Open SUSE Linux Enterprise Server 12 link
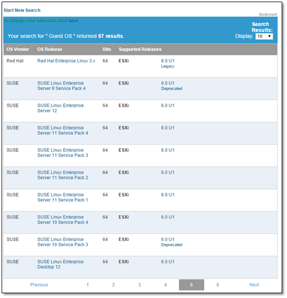 [x=60, y=108]
